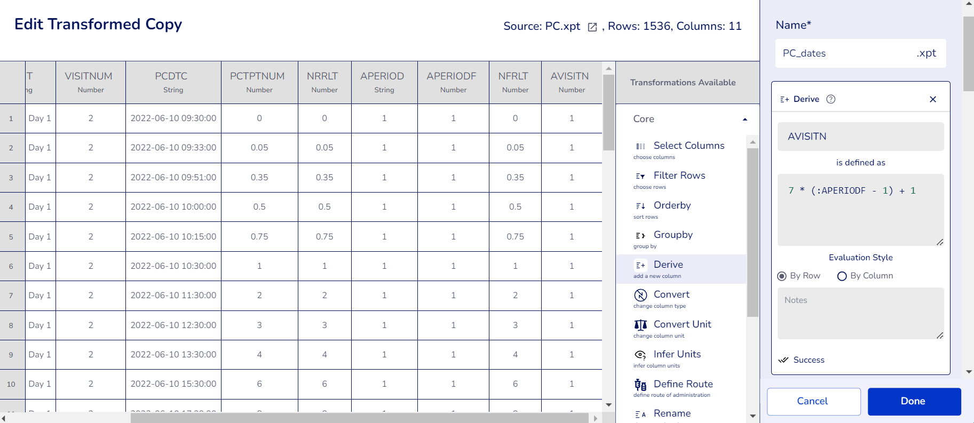Click table scroll down arrow
Viewport: 974px width, 423px height.
608,405
